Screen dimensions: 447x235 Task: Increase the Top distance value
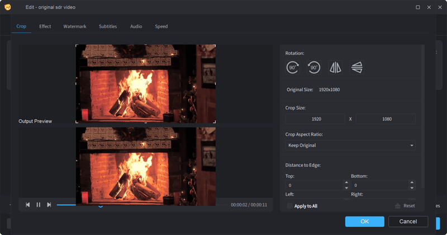click(346, 182)
